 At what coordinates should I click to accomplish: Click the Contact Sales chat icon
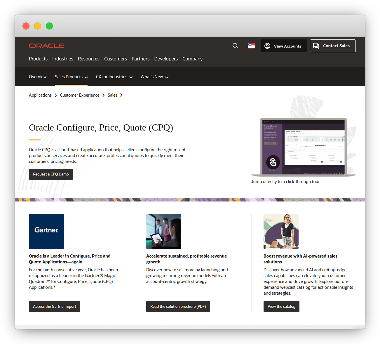click(x=316, y=46)
